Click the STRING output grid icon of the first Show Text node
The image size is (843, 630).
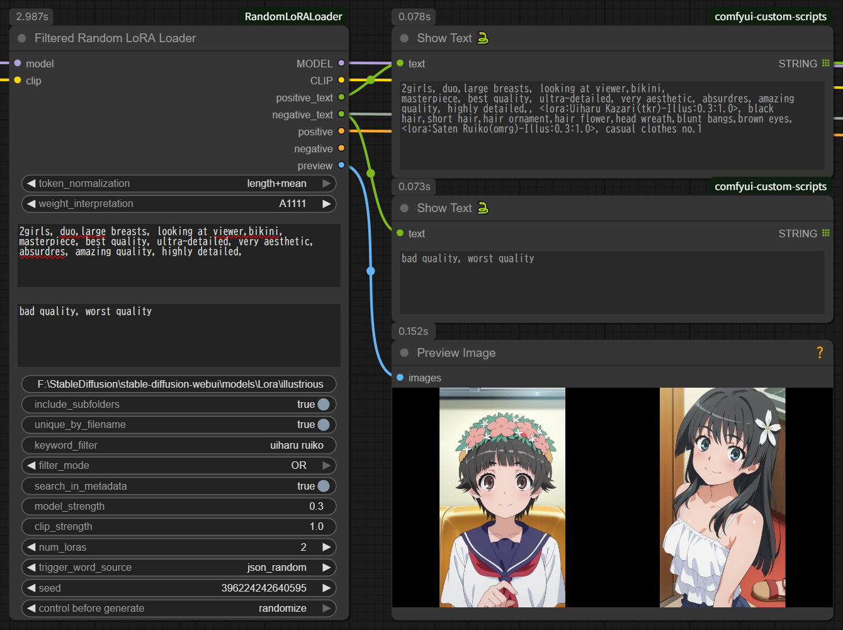pos(826,63)
